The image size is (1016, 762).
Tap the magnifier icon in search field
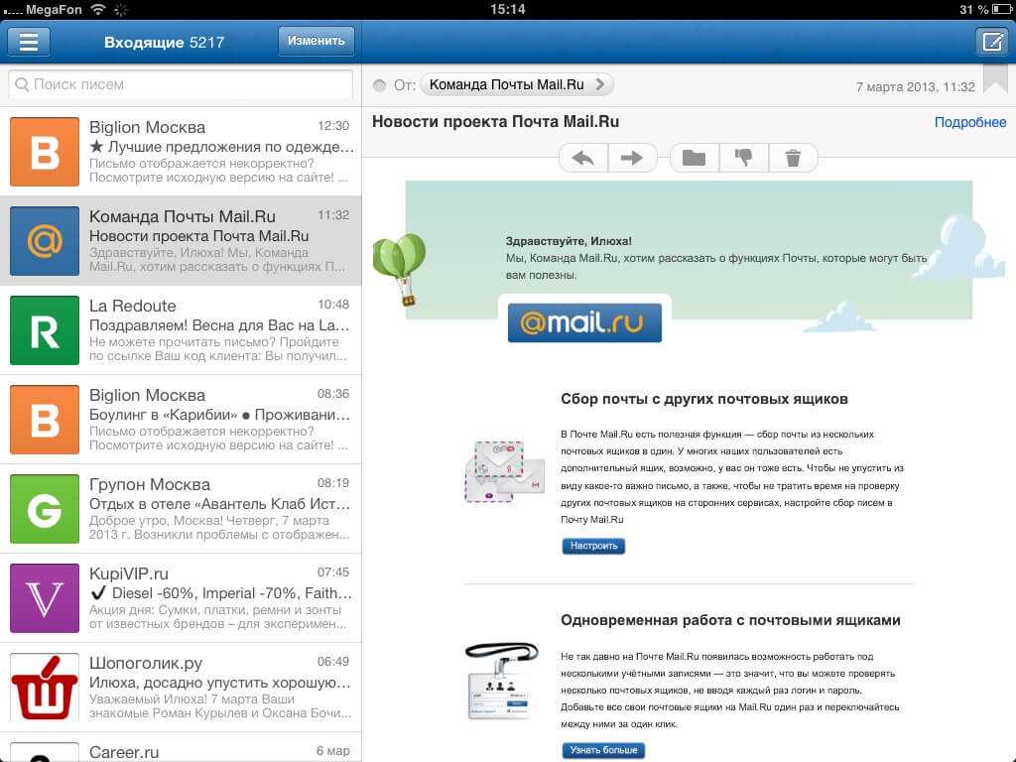(22, 85)
